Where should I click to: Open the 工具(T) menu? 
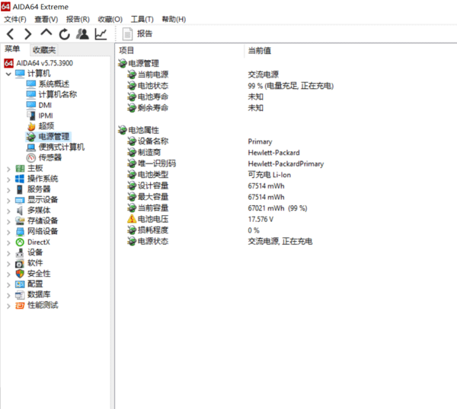(142, 19)
